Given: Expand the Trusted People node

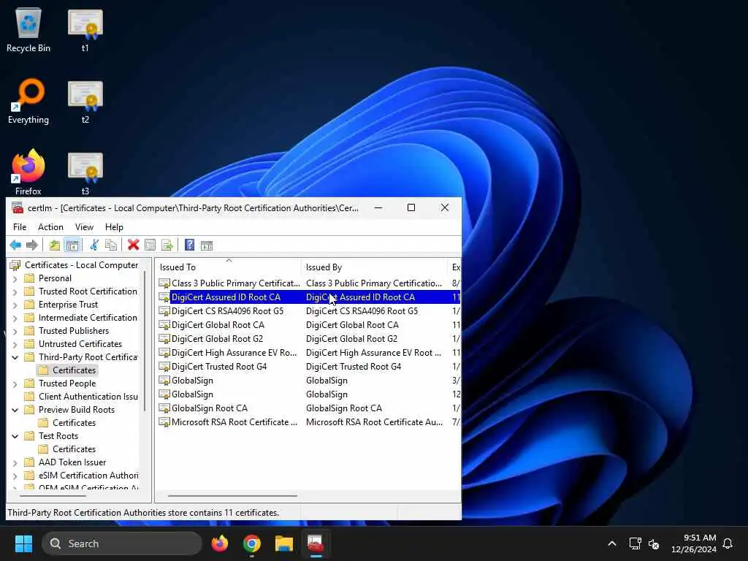Looking at the screenshot, I should [15, 383].
